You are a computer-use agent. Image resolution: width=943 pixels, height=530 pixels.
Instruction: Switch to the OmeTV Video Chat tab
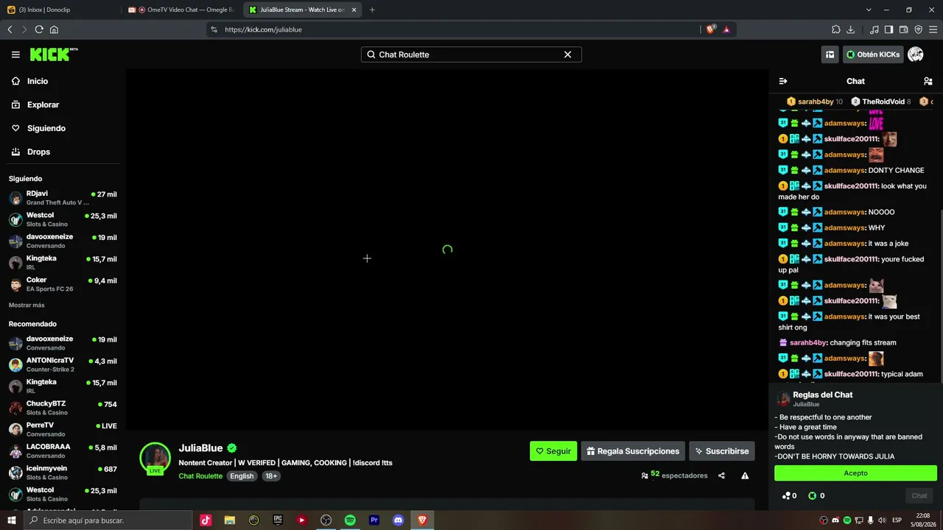180,10
